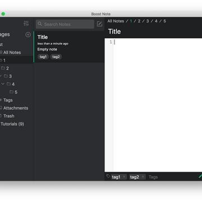Select folder 5 in sidebar
This screenshot has height=202, width=202.
(x=16, y=92)
